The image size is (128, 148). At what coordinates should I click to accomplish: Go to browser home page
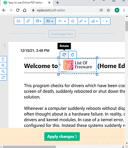[25, 10]
